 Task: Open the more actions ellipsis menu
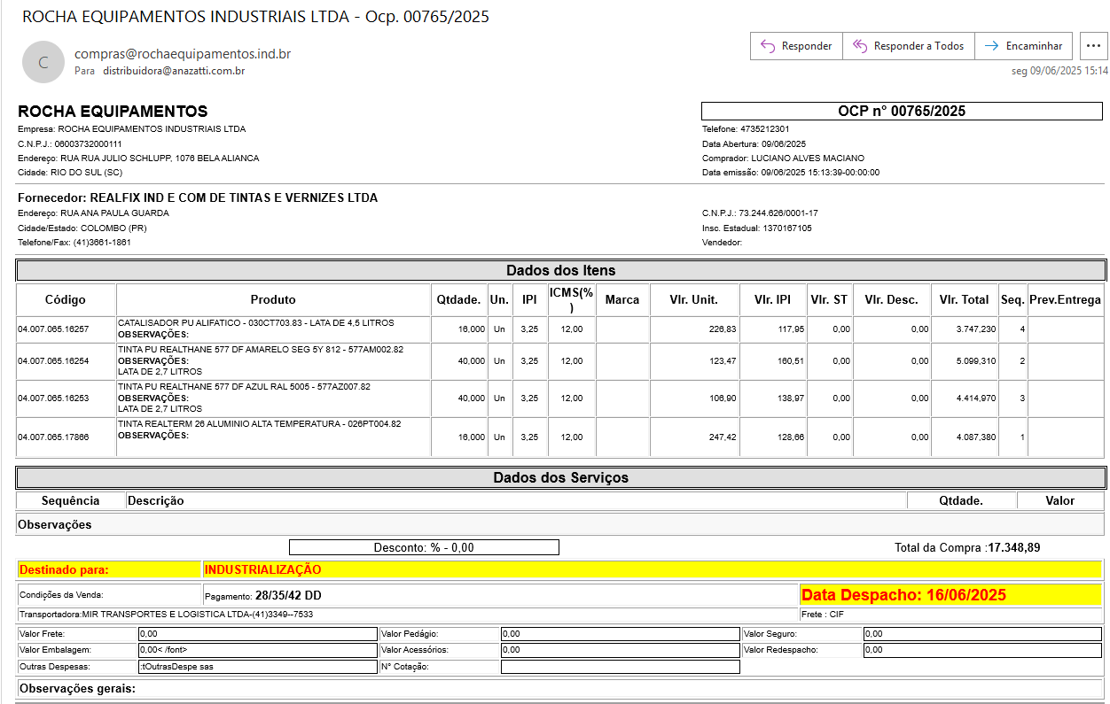point(1091,46)
